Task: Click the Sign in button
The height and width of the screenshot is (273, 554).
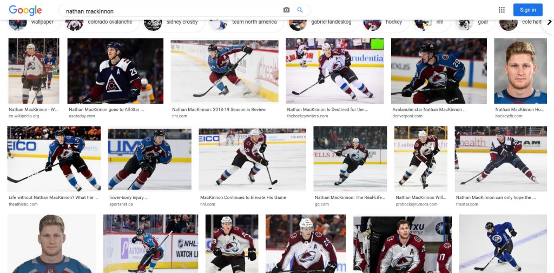Action: pos(528,10)
